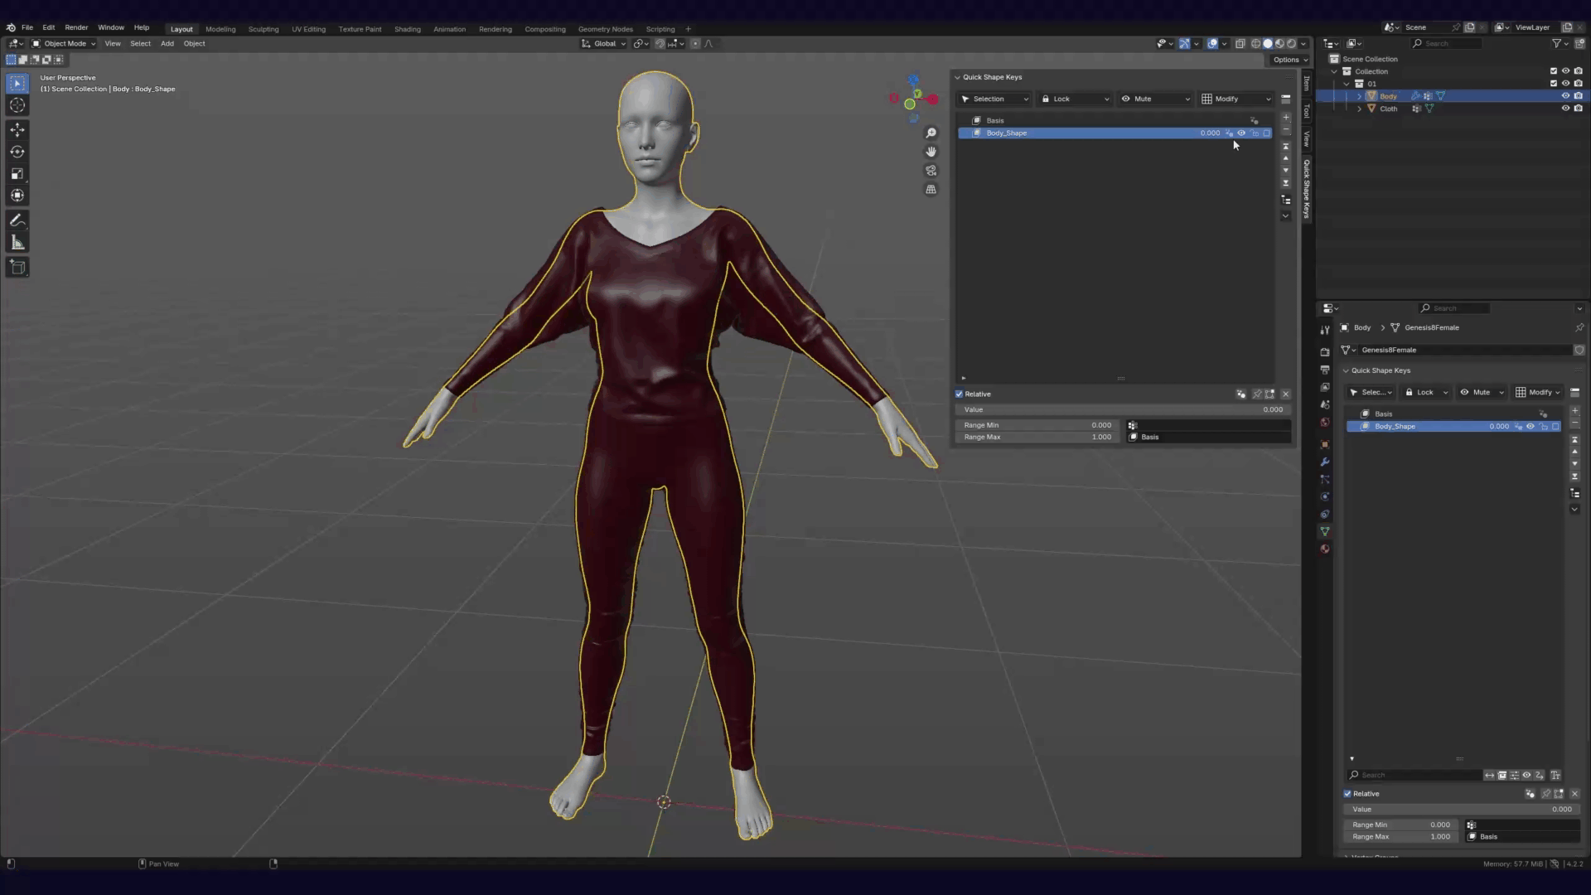1591x895 pixels.
Task: Click the outliner search field
Action: (x=1447, y=44)
